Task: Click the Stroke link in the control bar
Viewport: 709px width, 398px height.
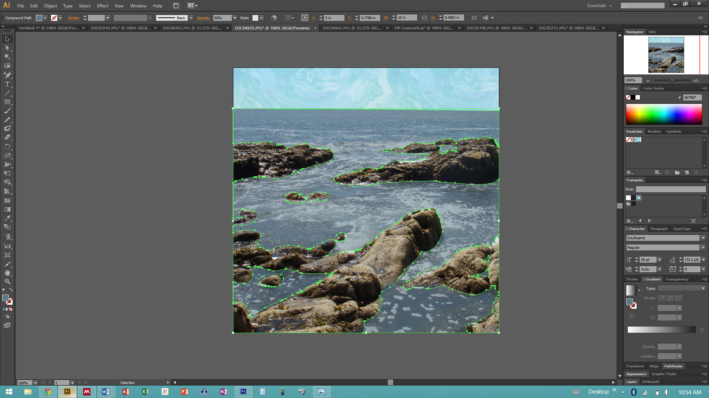Action: (73, 18)
